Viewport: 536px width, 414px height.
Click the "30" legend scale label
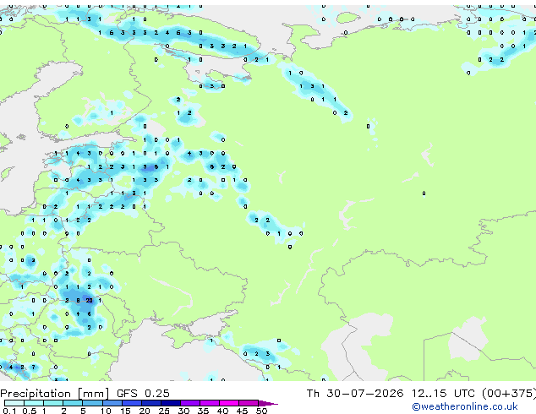[x=183, y=411]
